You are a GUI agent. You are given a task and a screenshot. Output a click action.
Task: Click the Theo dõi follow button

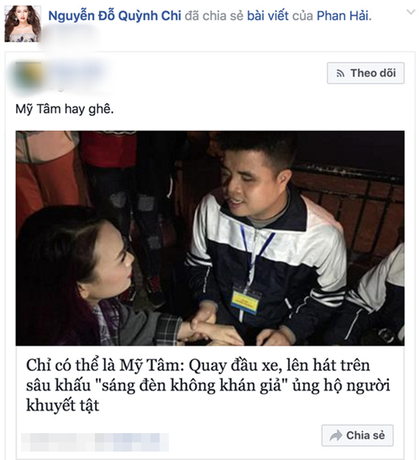point(365,73)
